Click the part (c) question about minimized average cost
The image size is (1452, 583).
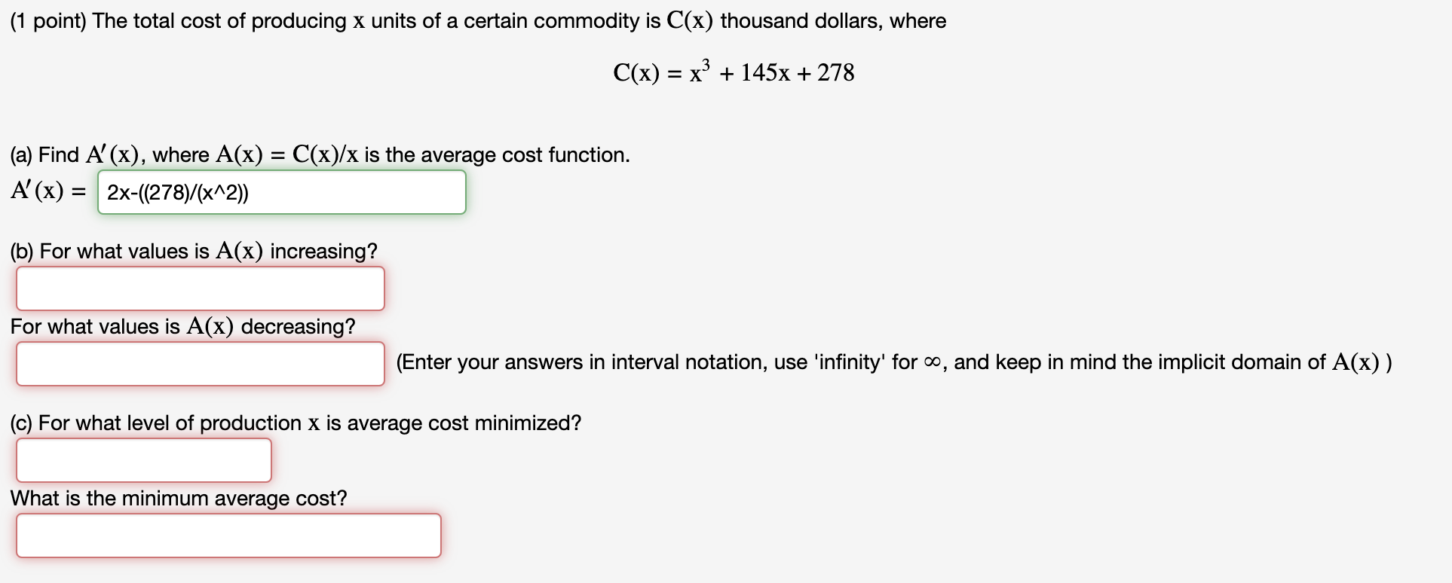[x=294, y=423]
